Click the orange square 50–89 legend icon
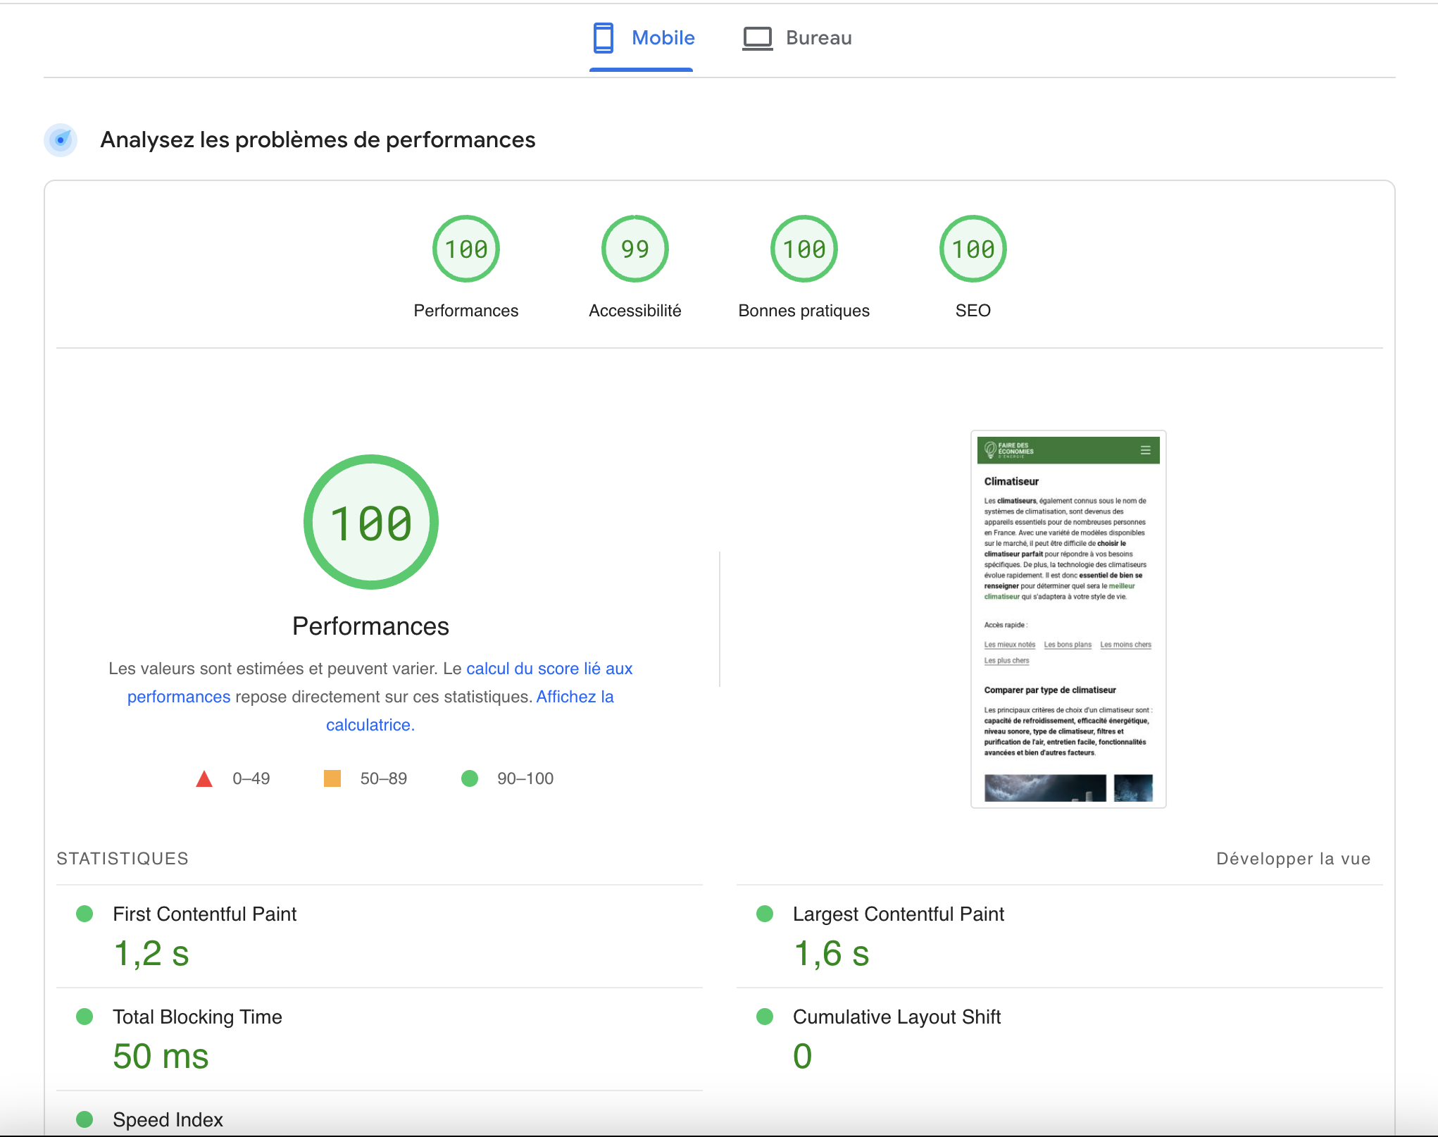 click(332, 778)
